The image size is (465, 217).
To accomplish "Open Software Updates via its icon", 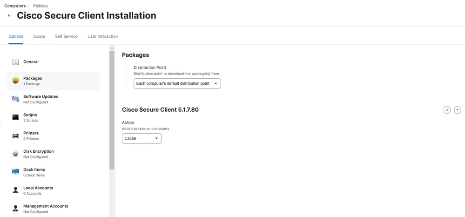I will (15, 99).
